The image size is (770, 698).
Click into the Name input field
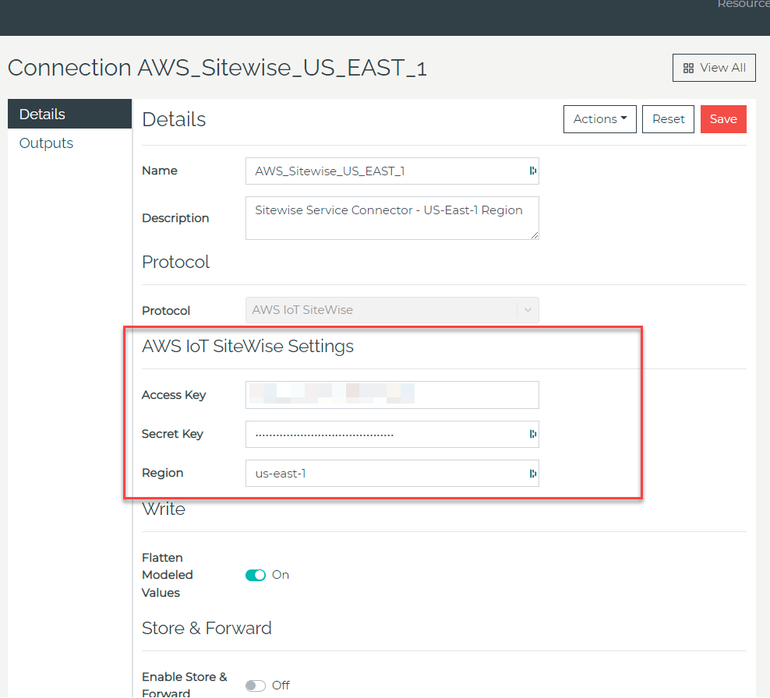pos(392,171)
